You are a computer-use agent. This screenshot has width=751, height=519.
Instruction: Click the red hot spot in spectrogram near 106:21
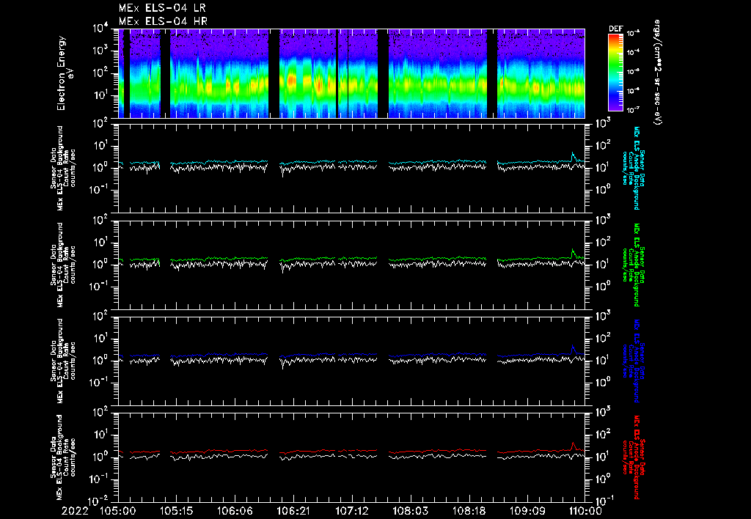tap(290, 81)
